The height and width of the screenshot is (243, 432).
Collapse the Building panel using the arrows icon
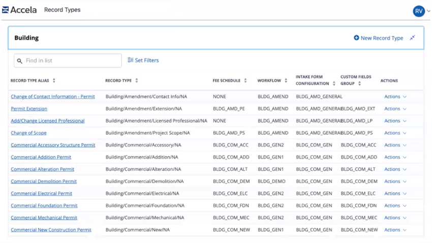pos(413,38)
